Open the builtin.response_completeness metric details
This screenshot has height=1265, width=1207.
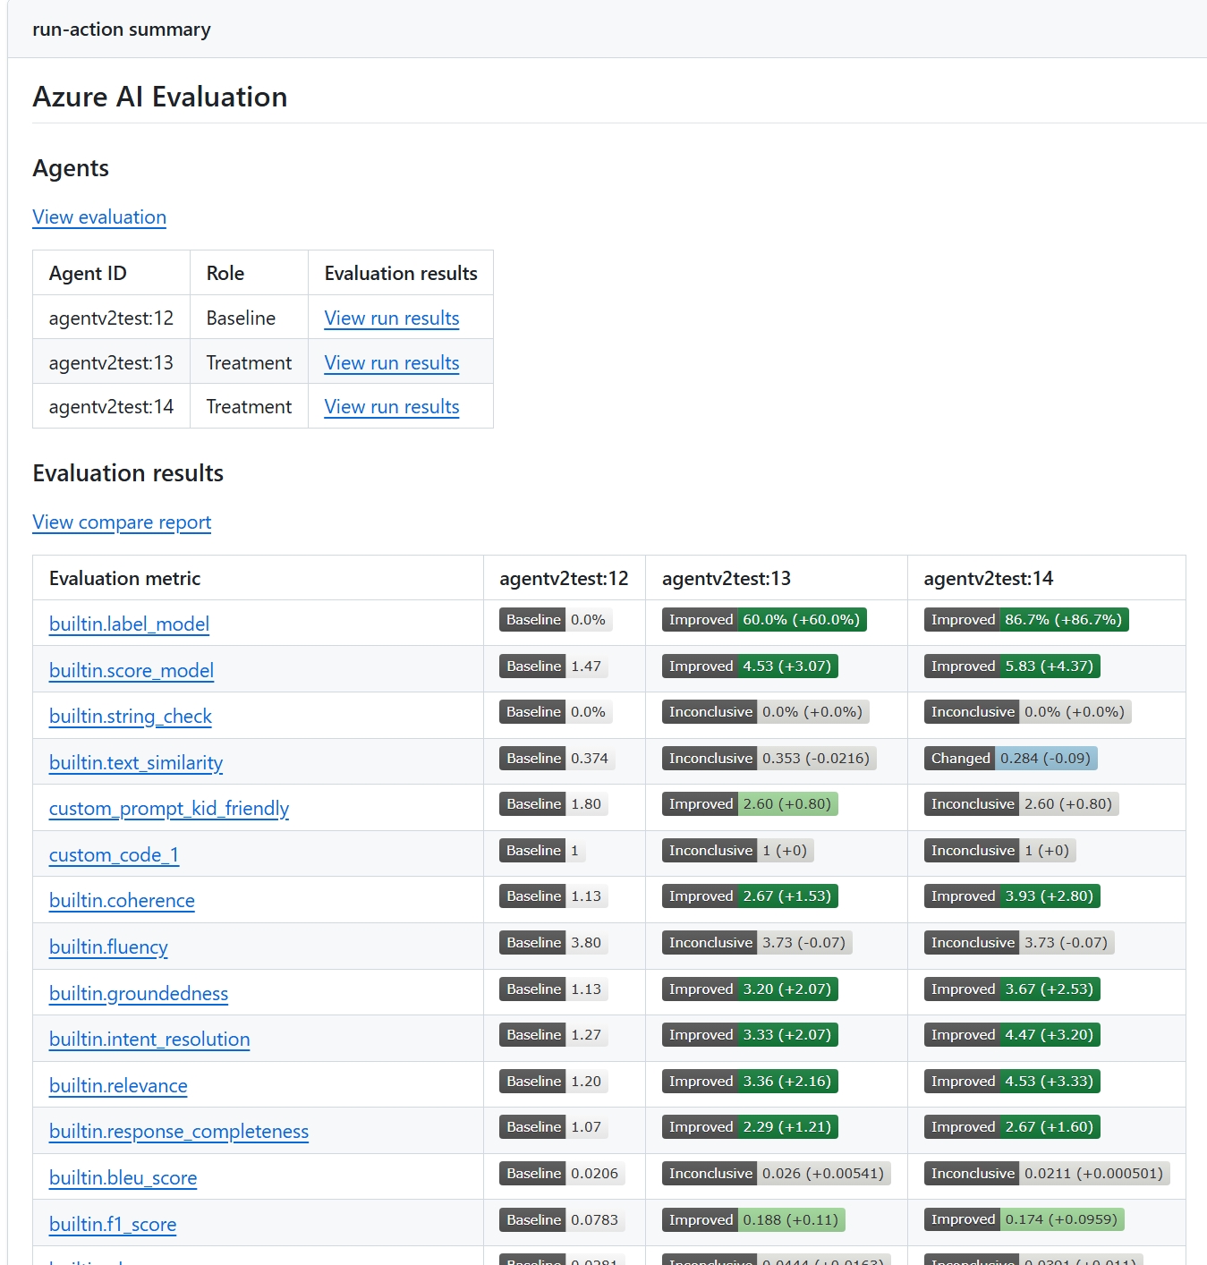point(178,1132)
